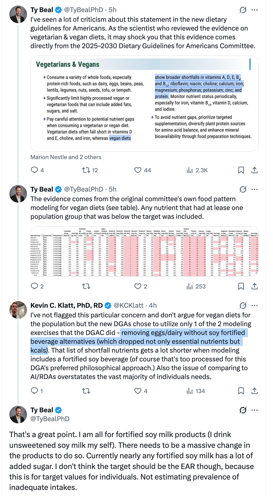
Task: Share Kevin Klatt's reply
Action: pyautogui.click(x=255, y=391)
